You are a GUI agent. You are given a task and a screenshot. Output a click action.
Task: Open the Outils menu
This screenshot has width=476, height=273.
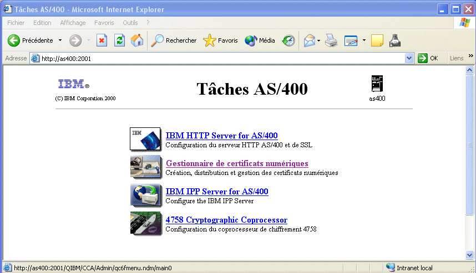coord(130,23)
